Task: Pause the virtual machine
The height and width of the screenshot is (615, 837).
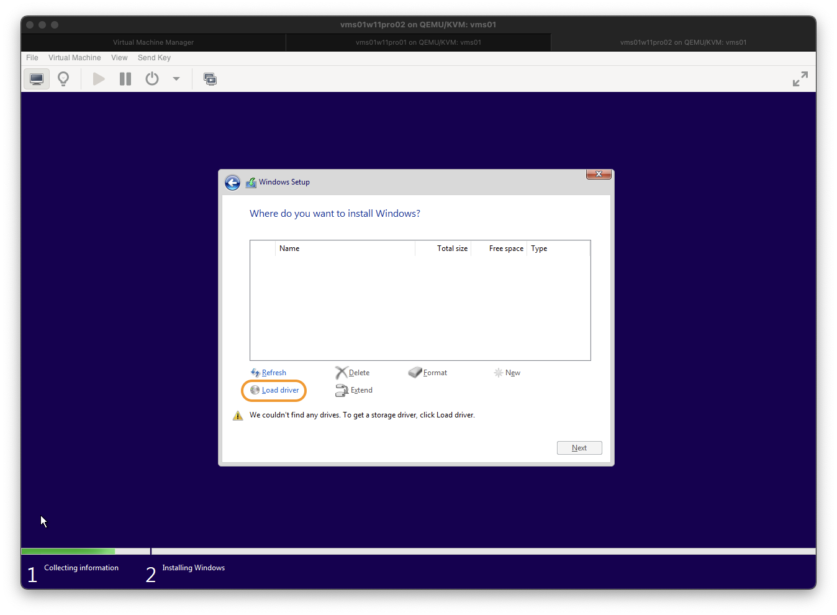Action: point(125,79)
